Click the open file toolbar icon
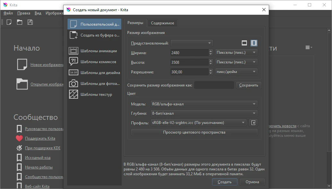This screenshot has width=332, height=189. click(20, 22)
